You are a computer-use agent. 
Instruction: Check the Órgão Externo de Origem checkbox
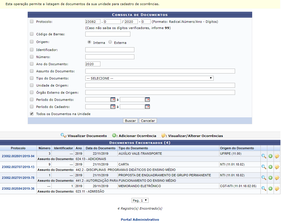(x=32, y=92)
